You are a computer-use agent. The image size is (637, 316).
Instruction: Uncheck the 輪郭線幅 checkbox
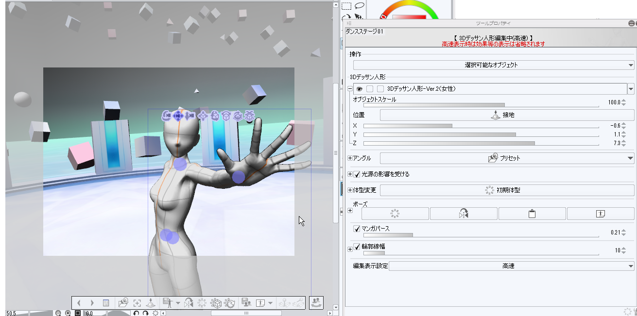click(358, 247)
